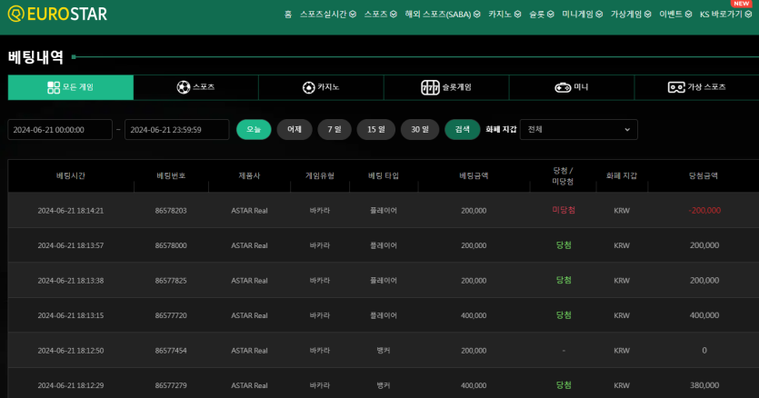Expand the 미니게임 header menu
The width and height of the screenshot is (759, 398).
click(582, 15)
